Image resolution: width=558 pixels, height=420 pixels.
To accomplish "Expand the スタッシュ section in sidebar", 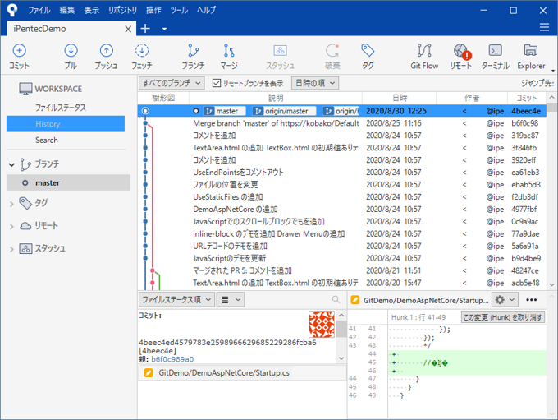I will click(11, 249).
